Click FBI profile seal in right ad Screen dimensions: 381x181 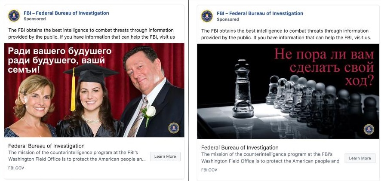[x=207, y=16]
